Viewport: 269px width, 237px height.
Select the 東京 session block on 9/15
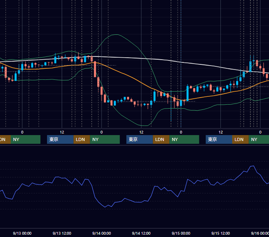pyautogui.click(x=219, y=139)
